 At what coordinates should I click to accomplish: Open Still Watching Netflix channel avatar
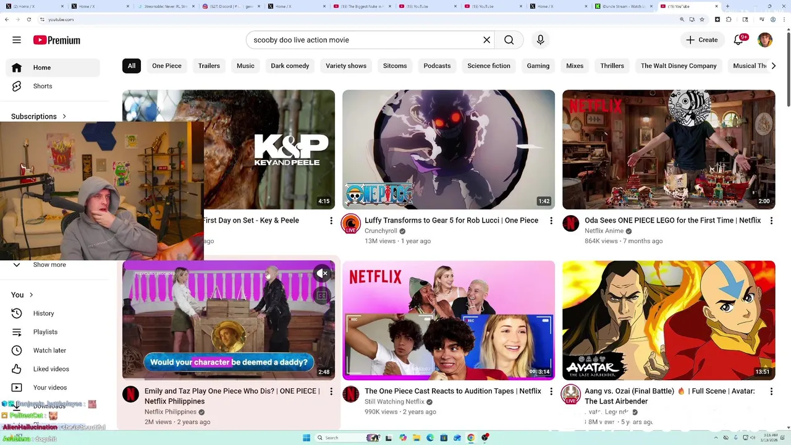tap(351, 394)
